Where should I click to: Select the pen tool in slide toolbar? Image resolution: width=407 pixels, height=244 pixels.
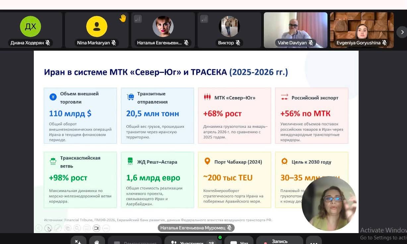pos(58,228)
